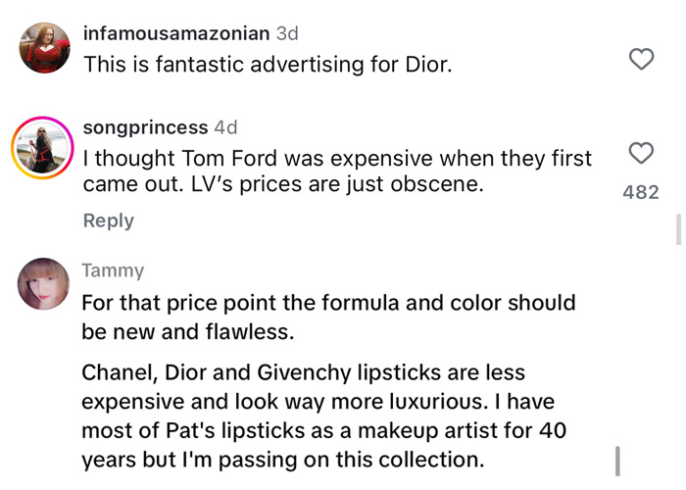View songprincess's story via avatar ring
686x490 pixels.
[45, 149]
